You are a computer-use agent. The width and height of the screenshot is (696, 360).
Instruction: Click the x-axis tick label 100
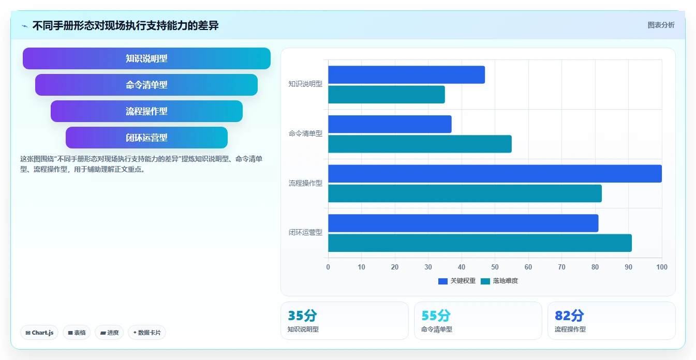(x=662, y=267)
